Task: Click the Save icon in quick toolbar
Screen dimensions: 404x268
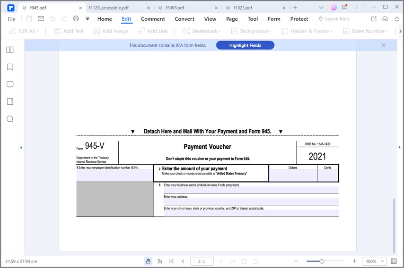Action: [x=29, y=18]
